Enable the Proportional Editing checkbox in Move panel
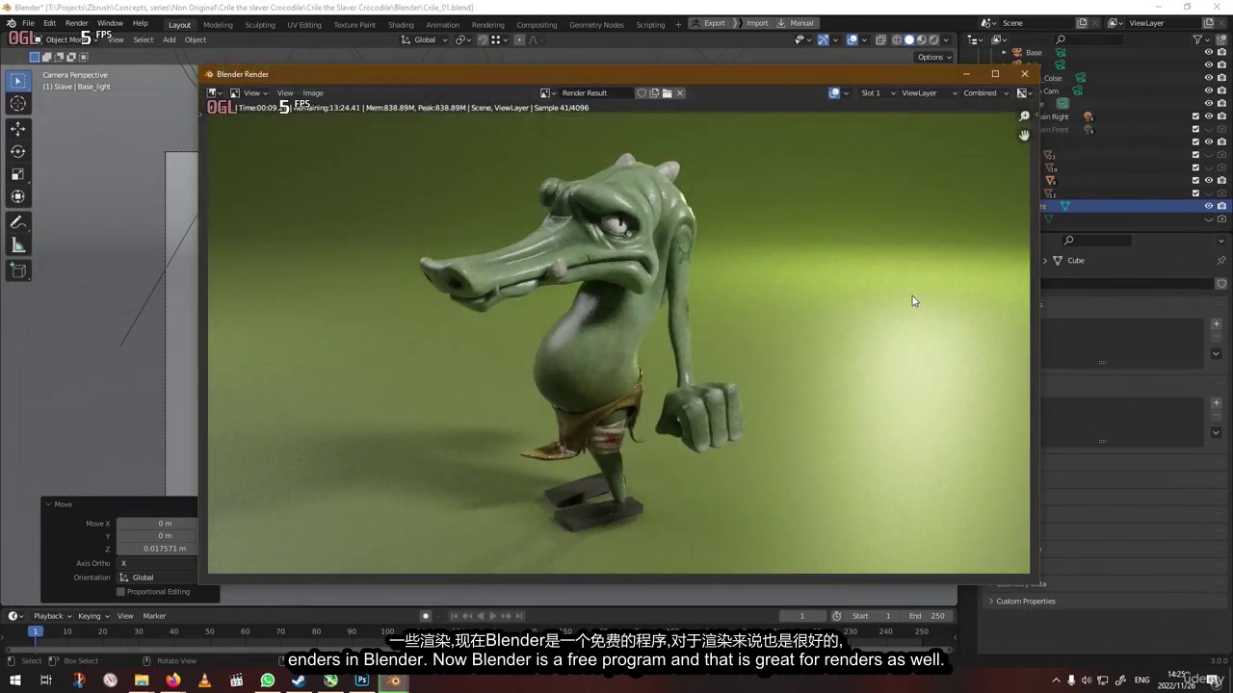 [x=120, y=592]
